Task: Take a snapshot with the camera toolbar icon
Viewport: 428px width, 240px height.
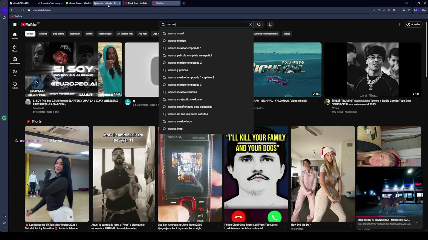Action: (x=379, y=10)
